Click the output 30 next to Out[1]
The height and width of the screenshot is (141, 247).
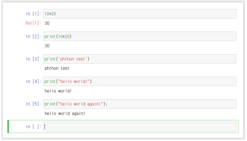(x=47, y=23)
